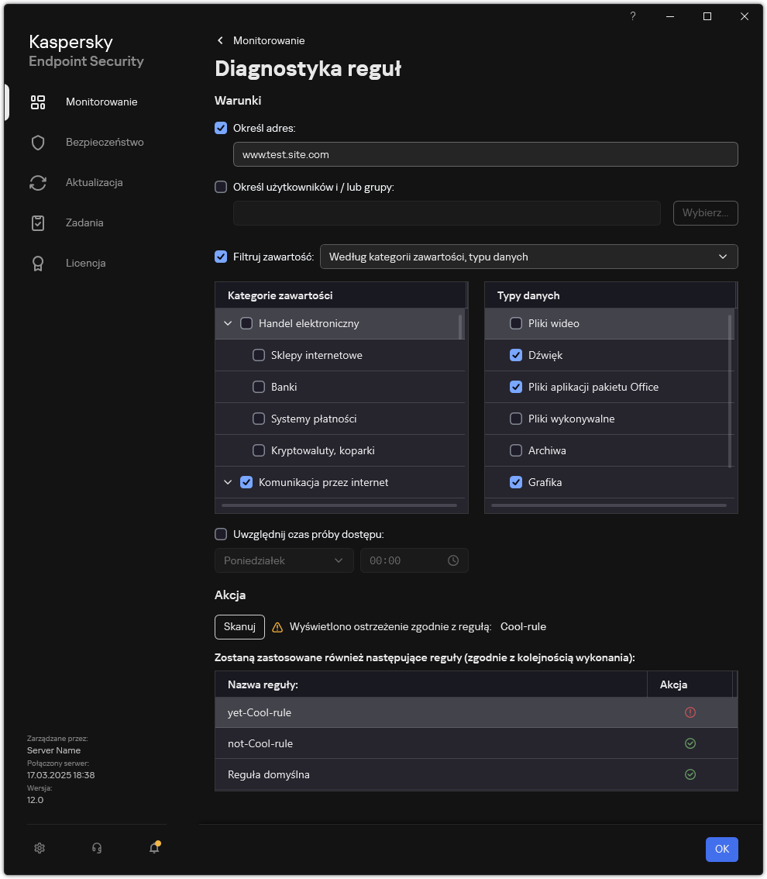767x879 pixels.
Task: Open notifications bell icon
Action: 154,848
